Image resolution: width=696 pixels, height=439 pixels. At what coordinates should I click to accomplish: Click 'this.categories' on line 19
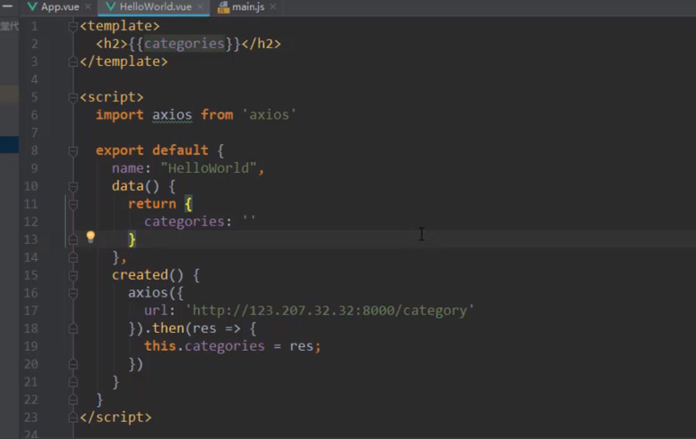coord(204,346)
